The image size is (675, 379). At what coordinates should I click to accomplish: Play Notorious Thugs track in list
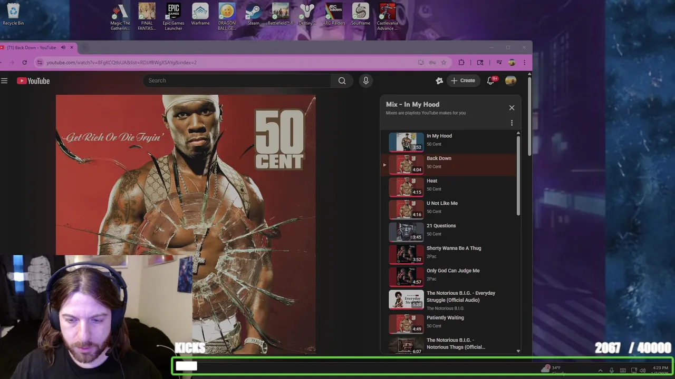[448, 345]
